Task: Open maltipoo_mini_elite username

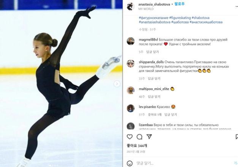Action: point(154,89)
